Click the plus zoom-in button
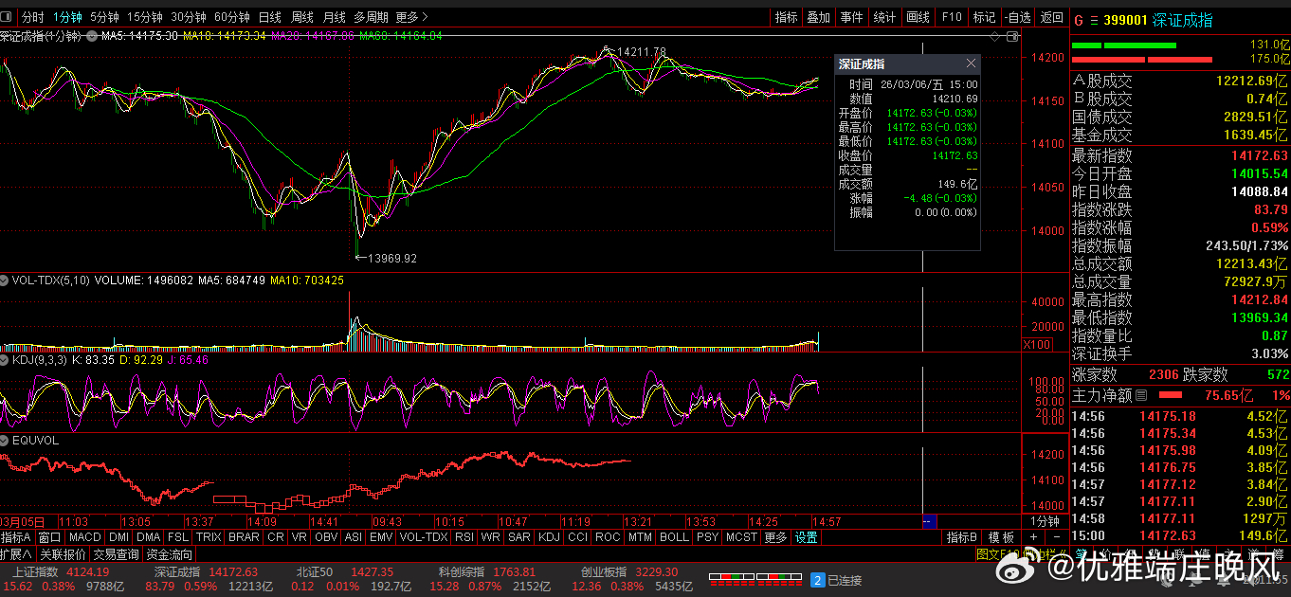The width and height of the screenshot is (1291, 597). click(1034, 537)
